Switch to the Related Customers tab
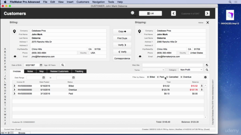241x135 pixels. (59, 71)
